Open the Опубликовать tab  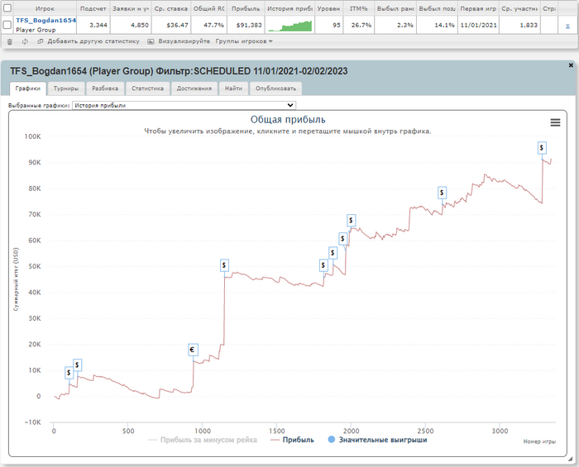click(275, 88)
